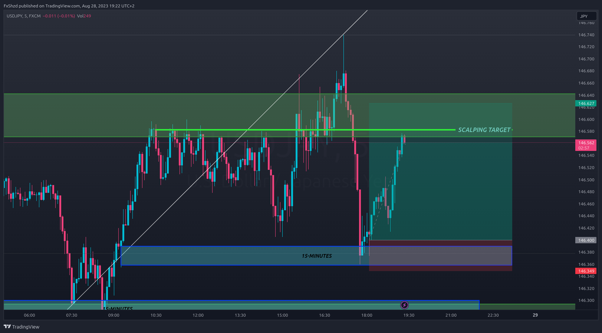Click the 146.349 stop-loss price tag

(586, 271)
